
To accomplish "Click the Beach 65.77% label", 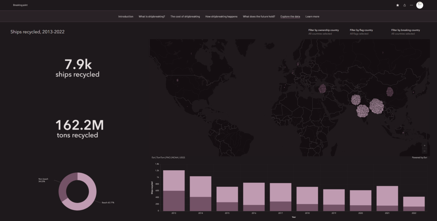I will click(x=108, y=203).
